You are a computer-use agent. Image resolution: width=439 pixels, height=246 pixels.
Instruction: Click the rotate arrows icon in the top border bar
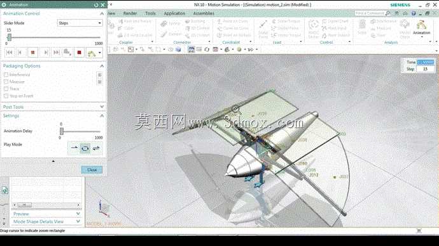207,49
